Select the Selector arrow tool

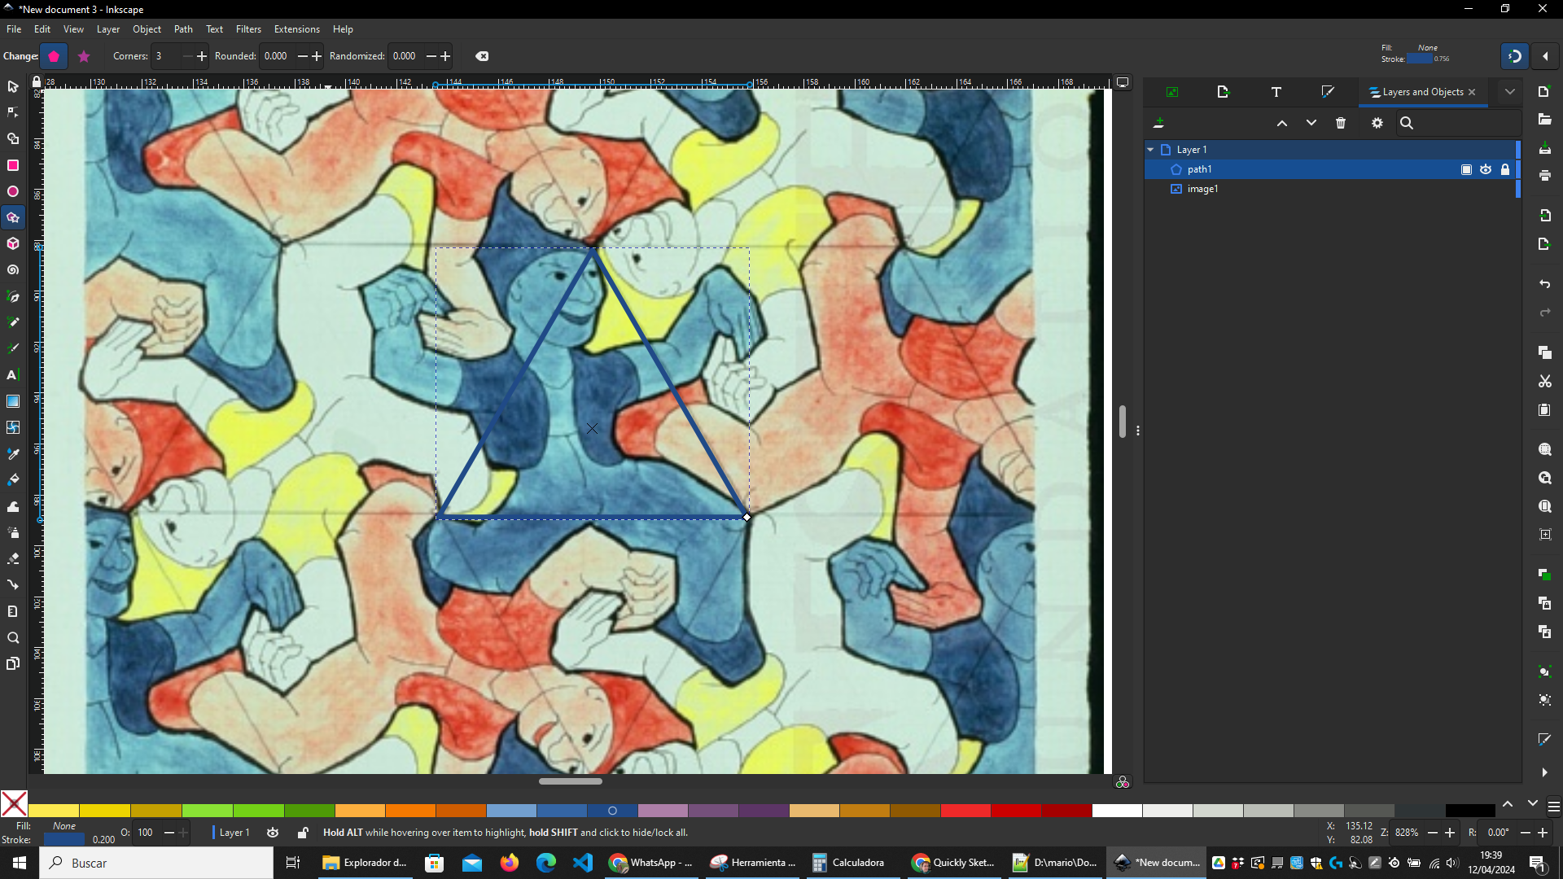point(13,86)
